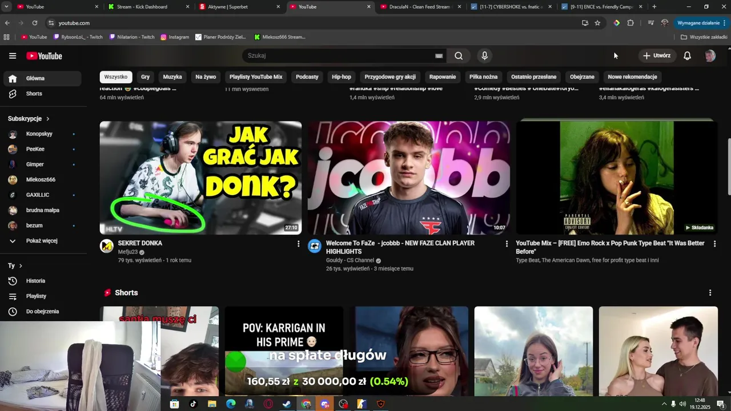Start voice search with the microphone
Image resolution: width=731 pixels, height=411 pixels.
484,56
